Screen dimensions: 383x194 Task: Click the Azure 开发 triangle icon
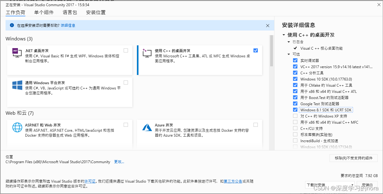(x=147, y=127)
